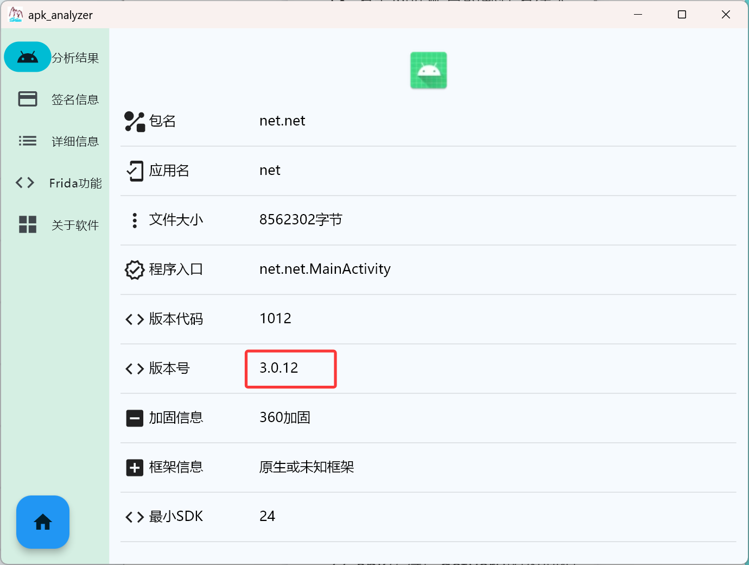Click the 程序入口 verified badge icon
Screen dimensions: 749x565
click(x=135, y=270)
